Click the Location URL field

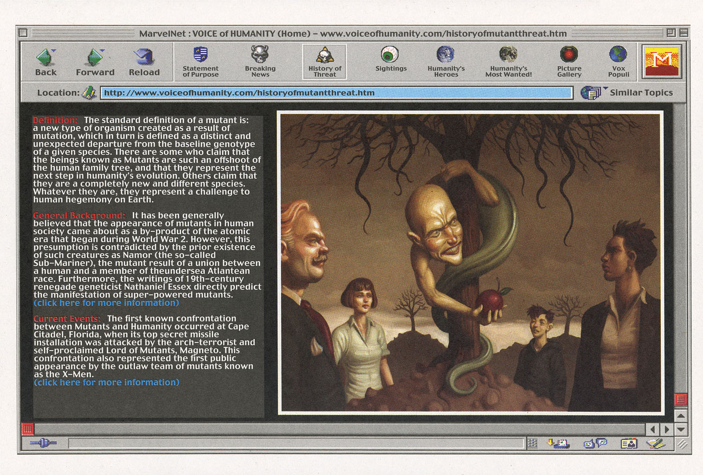pyautogui.click(x=336, y=93)
